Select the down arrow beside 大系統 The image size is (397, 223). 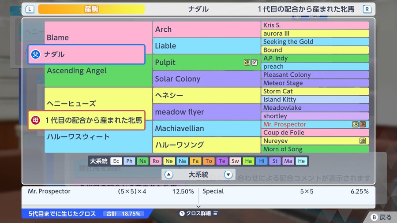pos(228,175)
